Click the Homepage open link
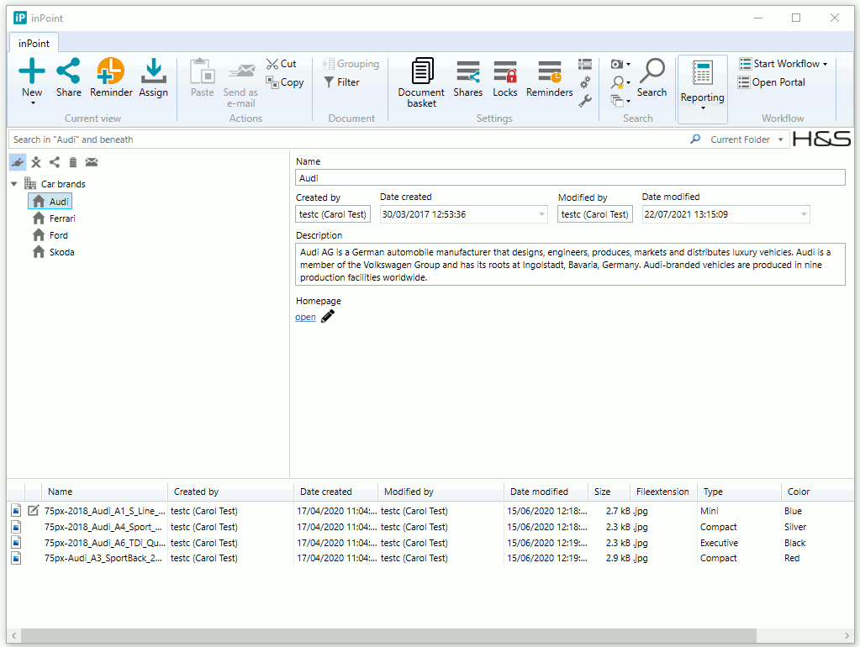Image resolution: width=860 pixels, height=647 pixels. 305,317
